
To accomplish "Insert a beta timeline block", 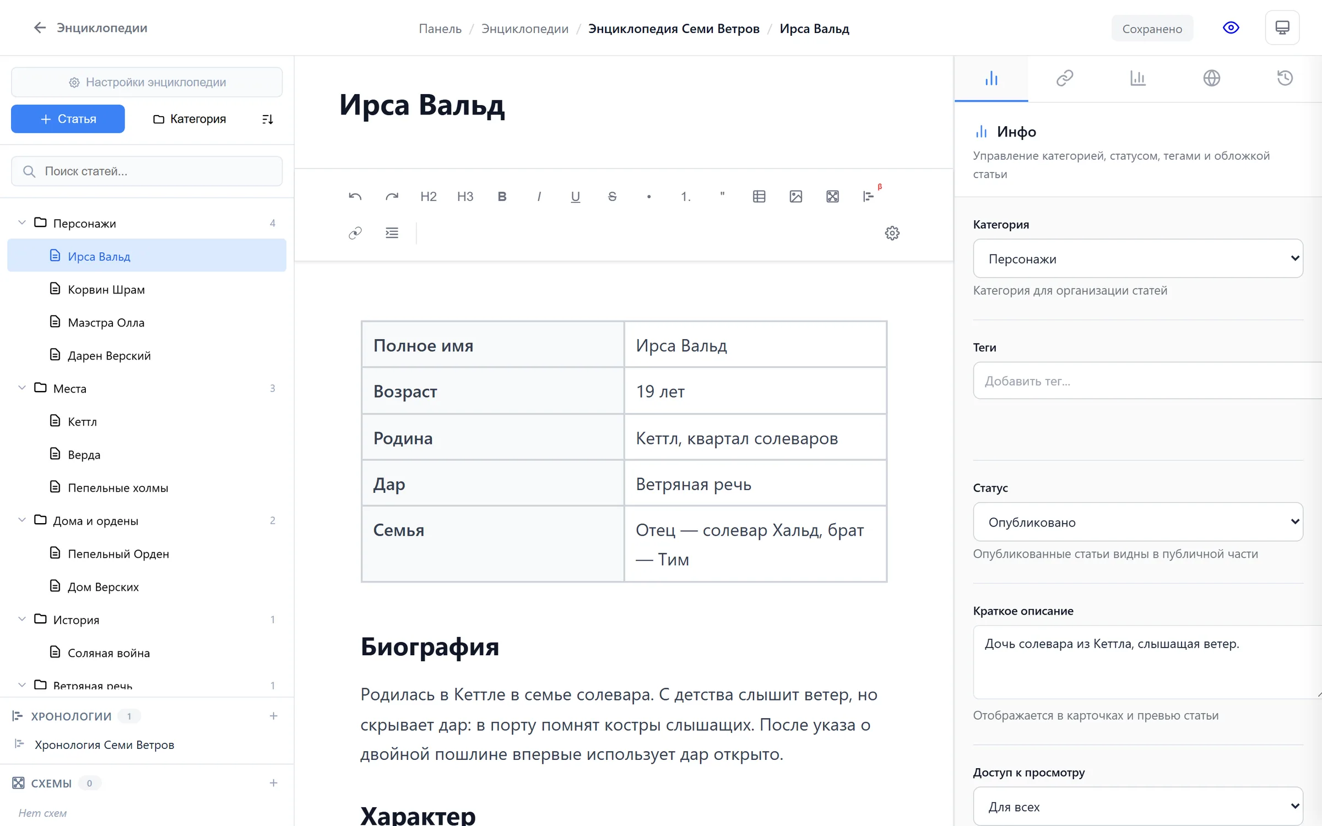I will pos(869,197).
